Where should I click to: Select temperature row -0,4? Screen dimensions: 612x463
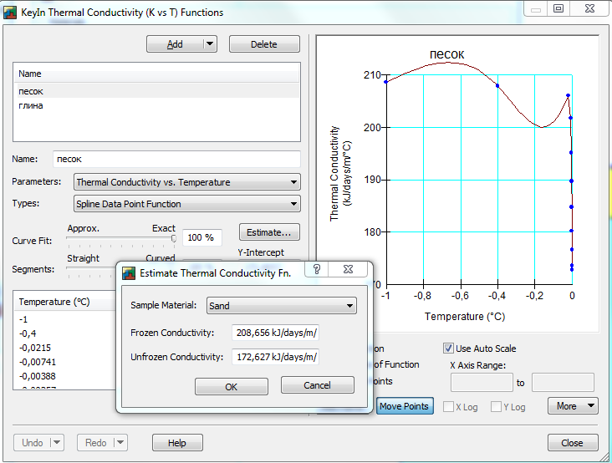[x=65, y=333]
